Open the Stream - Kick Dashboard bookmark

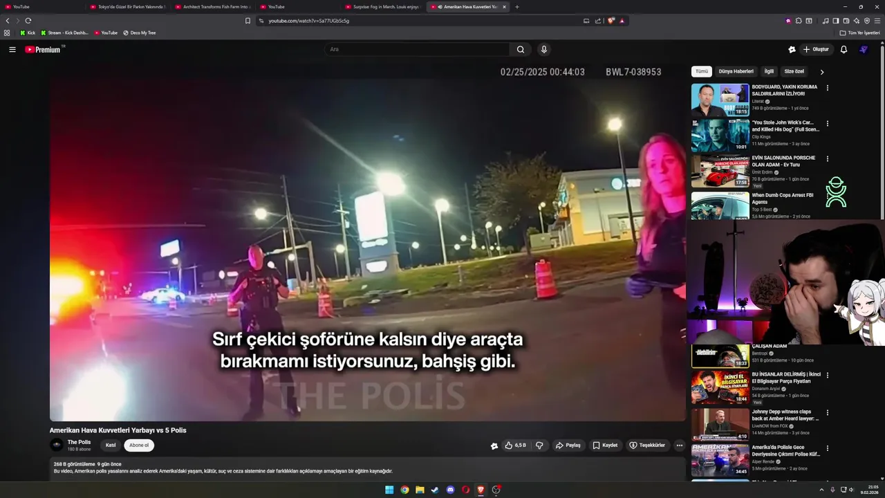64,33
